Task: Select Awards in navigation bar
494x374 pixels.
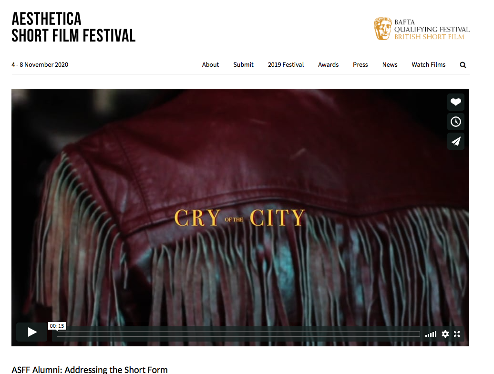Action: click(x=328, y=64)
